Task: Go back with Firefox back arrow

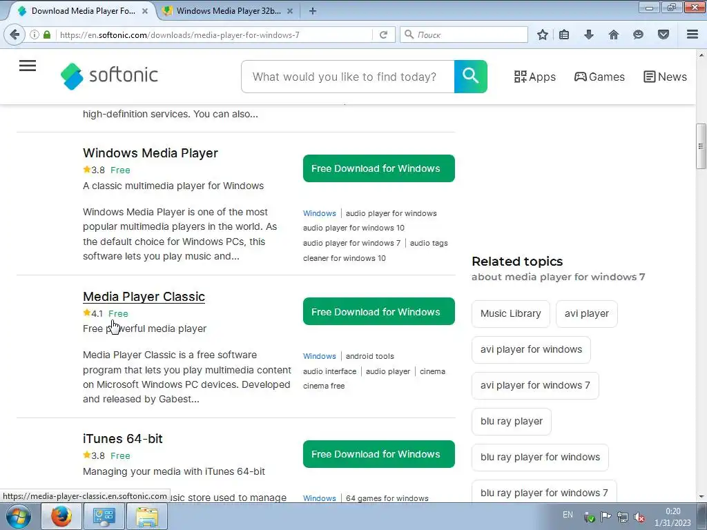Action: pyautogui.click(x=15, y=35)
